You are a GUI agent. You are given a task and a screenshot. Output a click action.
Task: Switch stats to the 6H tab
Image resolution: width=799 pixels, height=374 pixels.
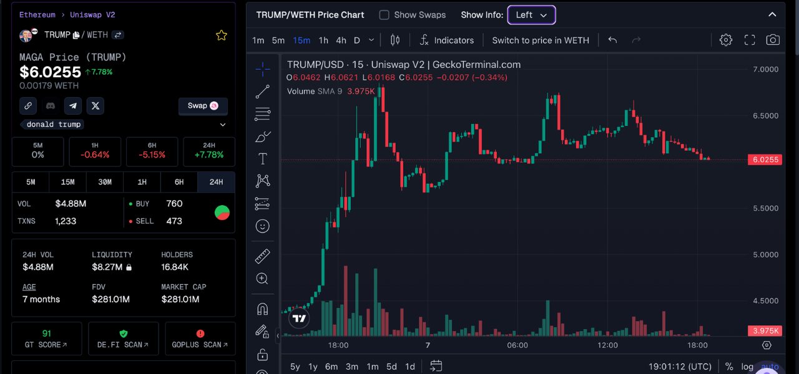[179, 182]
